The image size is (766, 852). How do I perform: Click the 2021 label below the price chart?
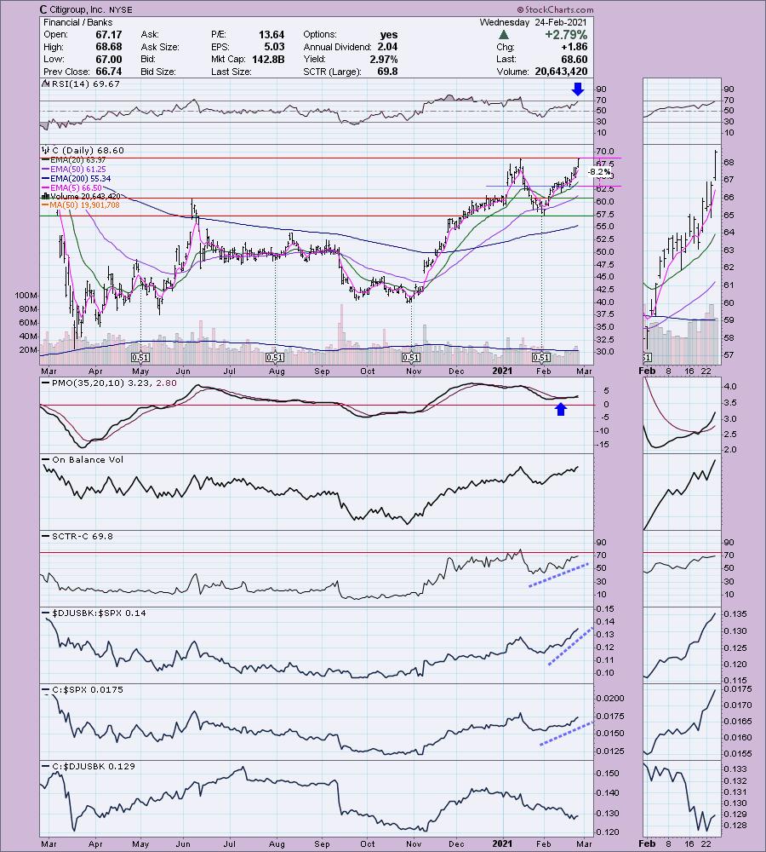502,371
